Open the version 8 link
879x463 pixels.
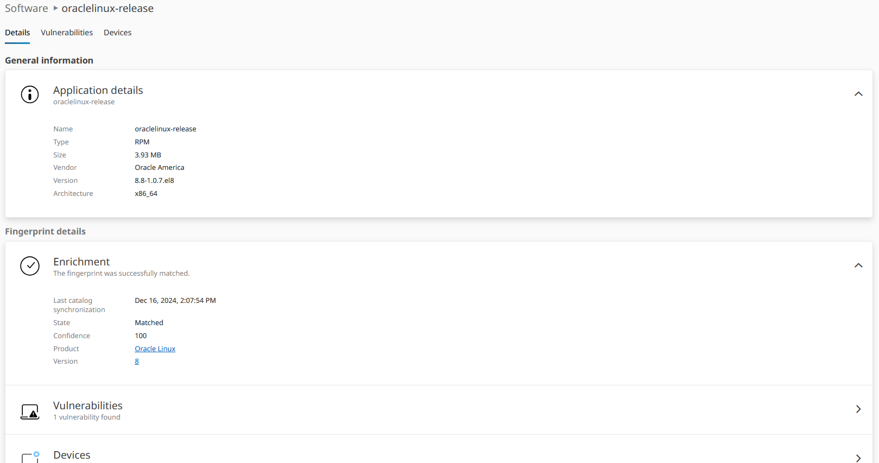pyautogui.click(x=137, y=361)
